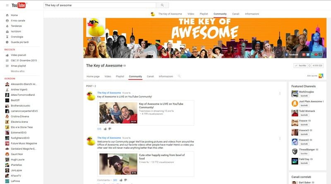The width and height of the screenshot is (331, 184).
Task: Switch to Informazioni channel tab
Action: [166, 76]
